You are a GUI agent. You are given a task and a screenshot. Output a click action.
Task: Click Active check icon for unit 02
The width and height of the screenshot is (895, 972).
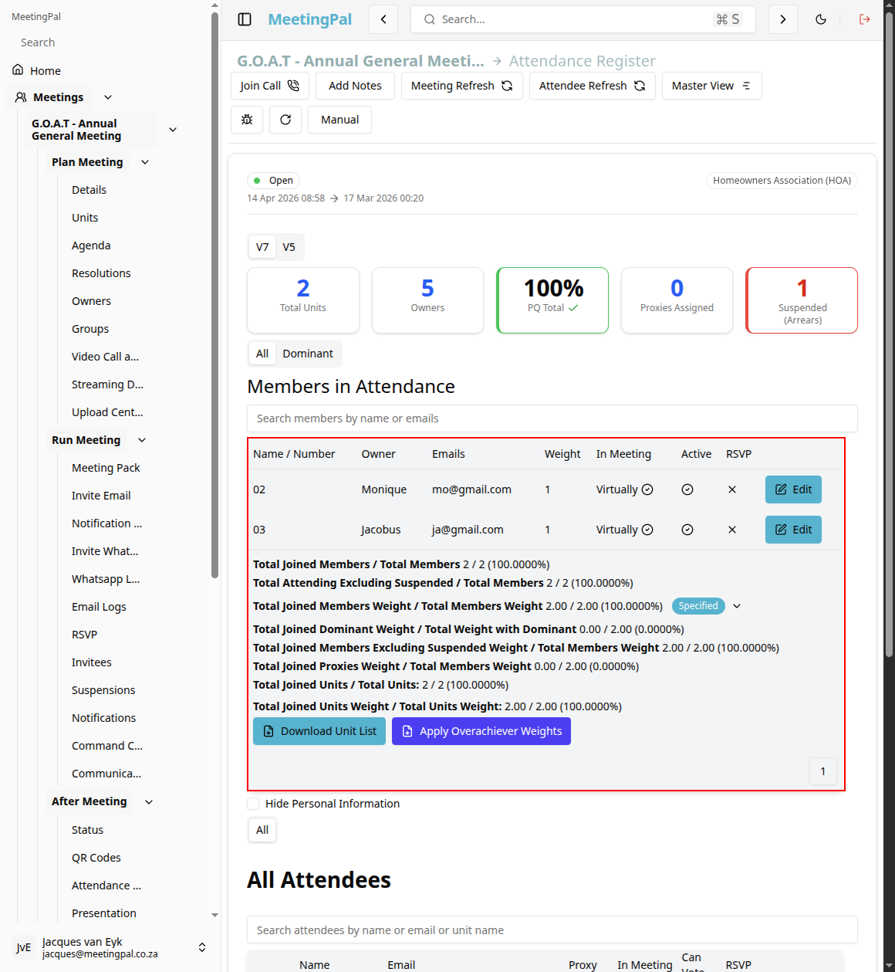(687, 489)
